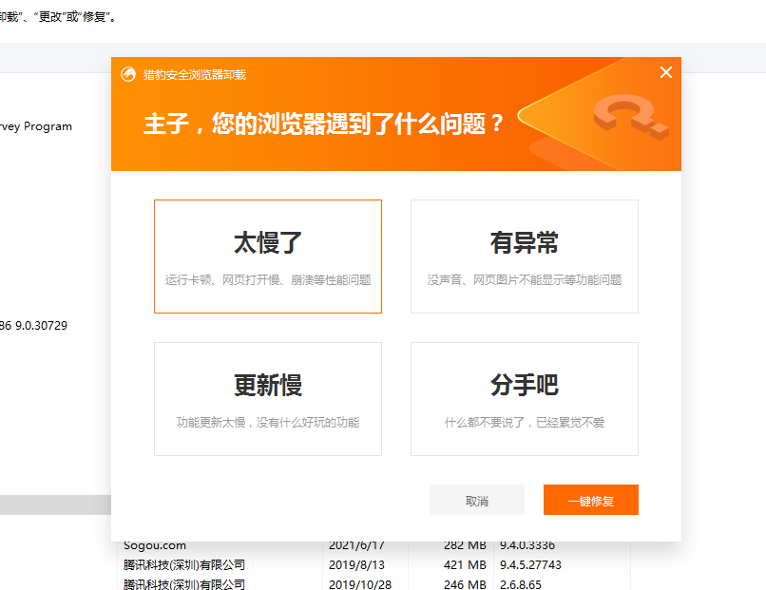Image resolution: width=766 pixels, height=590 pixels.
Task: Choose the 分手吧 option card
Action: 525,399
